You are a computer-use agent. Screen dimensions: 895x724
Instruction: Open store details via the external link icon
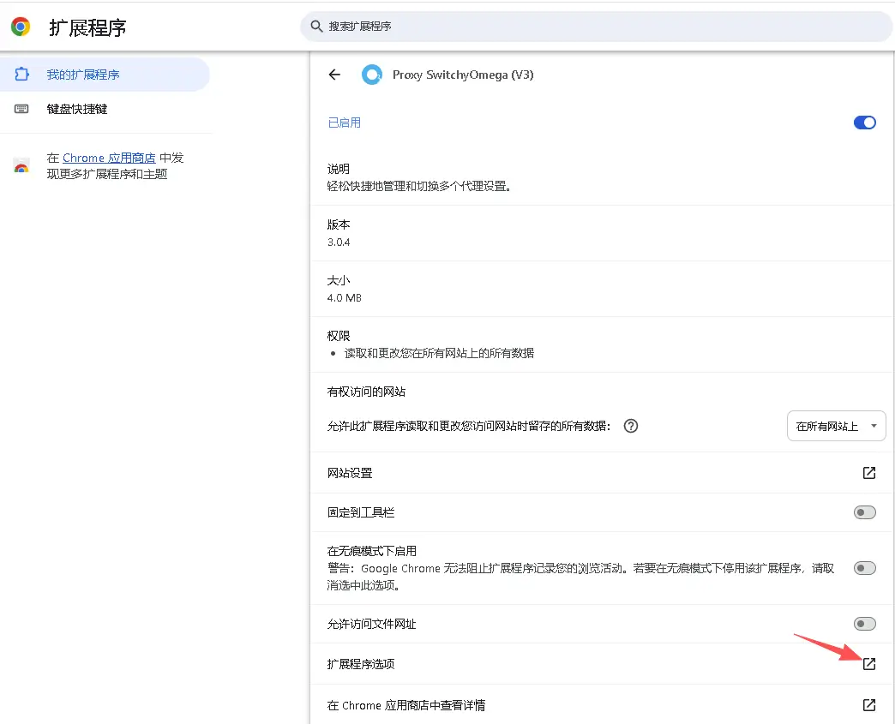click(x=868, y=704)
